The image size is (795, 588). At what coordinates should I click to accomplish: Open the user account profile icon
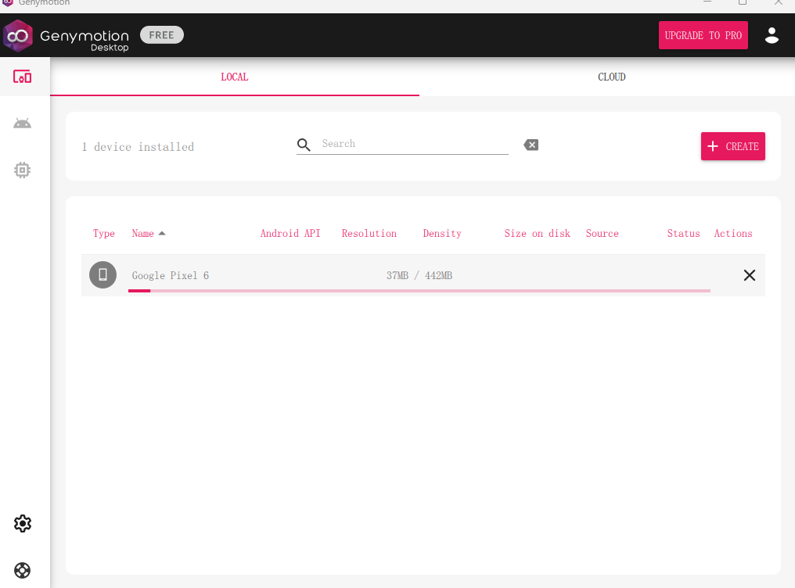pos(772,35)
